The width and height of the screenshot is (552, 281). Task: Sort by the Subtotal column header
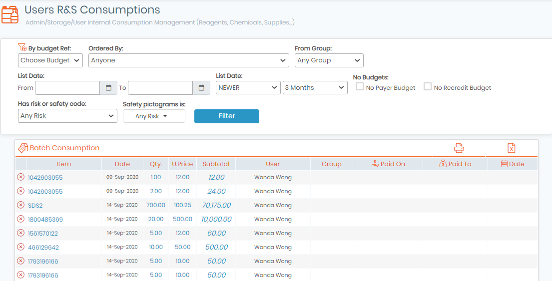(216, 164)
